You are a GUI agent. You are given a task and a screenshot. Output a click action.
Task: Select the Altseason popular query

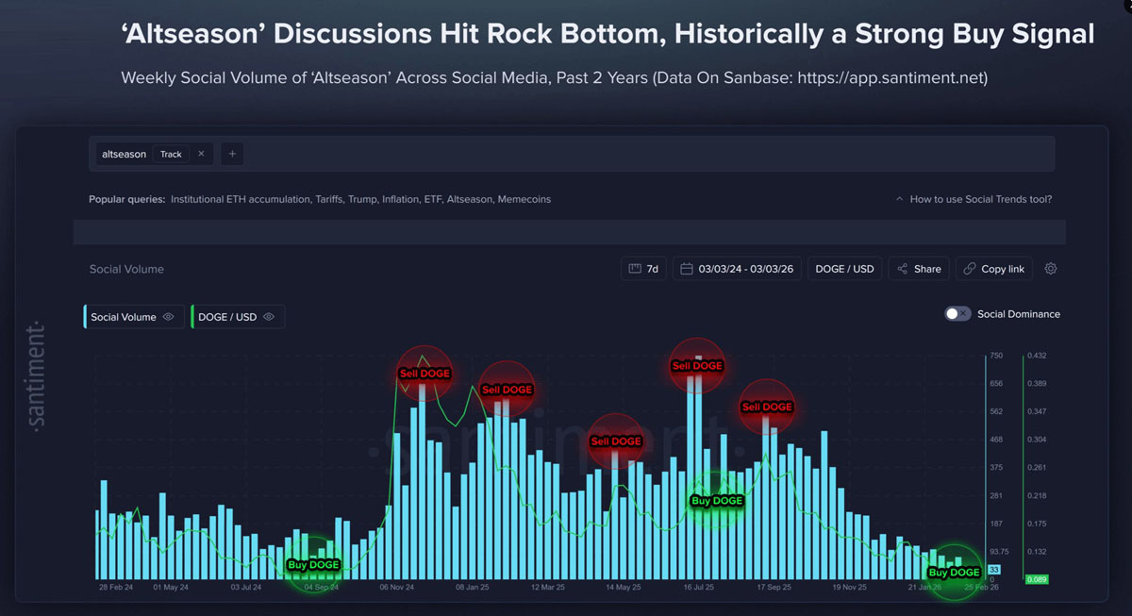click(469, 199)
